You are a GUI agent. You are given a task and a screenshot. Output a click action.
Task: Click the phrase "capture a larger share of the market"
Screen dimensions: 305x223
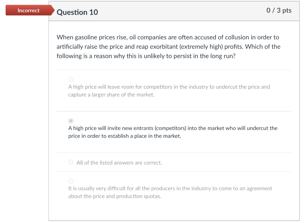click(111, 95)
